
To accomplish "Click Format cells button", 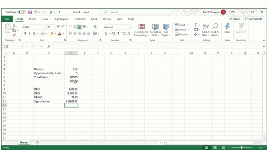I will tap(182, 34).
